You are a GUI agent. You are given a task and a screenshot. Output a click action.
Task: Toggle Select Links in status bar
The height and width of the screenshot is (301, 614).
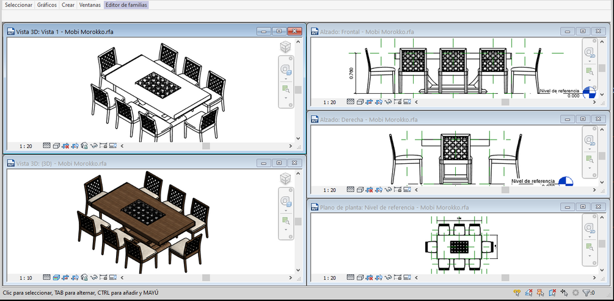[x=517, y=292]
